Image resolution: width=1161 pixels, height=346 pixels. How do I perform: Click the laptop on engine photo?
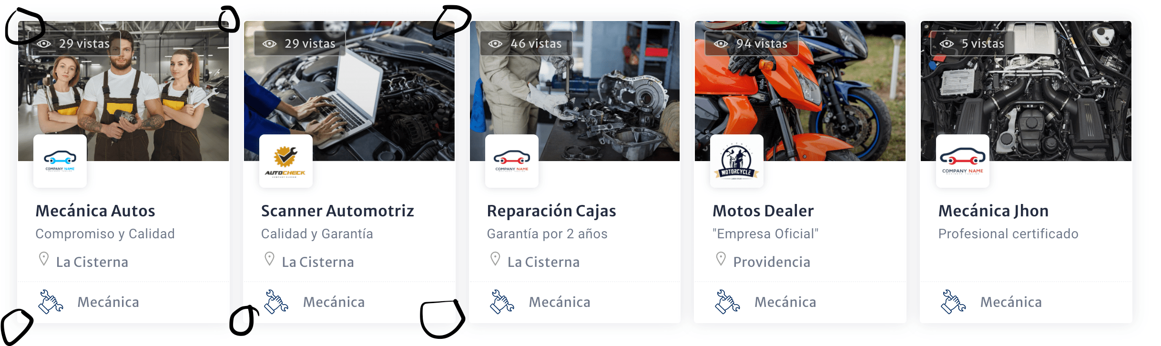point(349,91)
